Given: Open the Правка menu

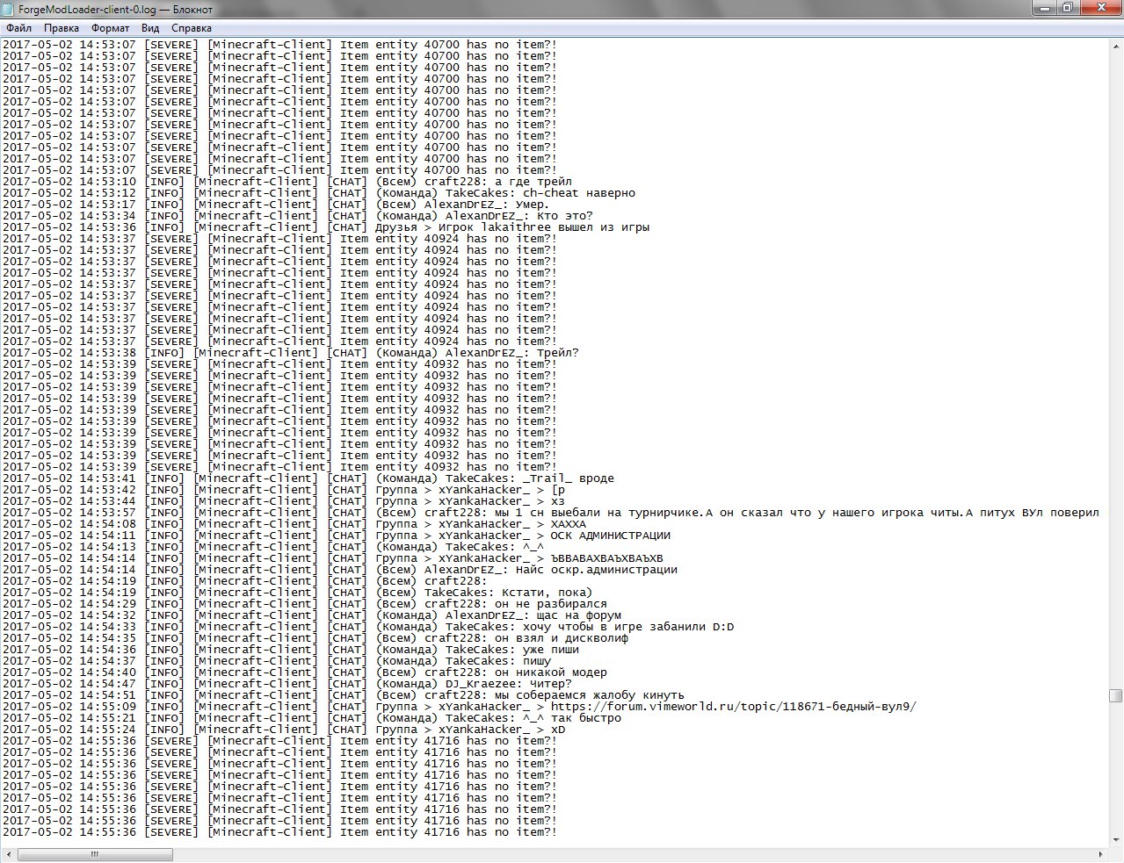Looking at the screenshot, I should (x=62, y=28).
